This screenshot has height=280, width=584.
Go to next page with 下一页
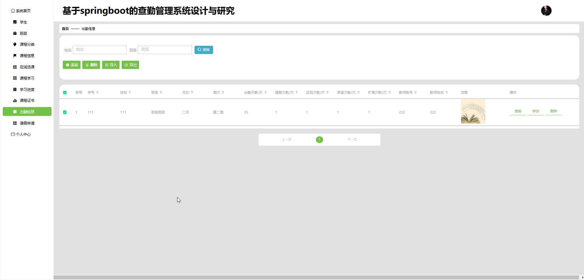click(352, 140)
